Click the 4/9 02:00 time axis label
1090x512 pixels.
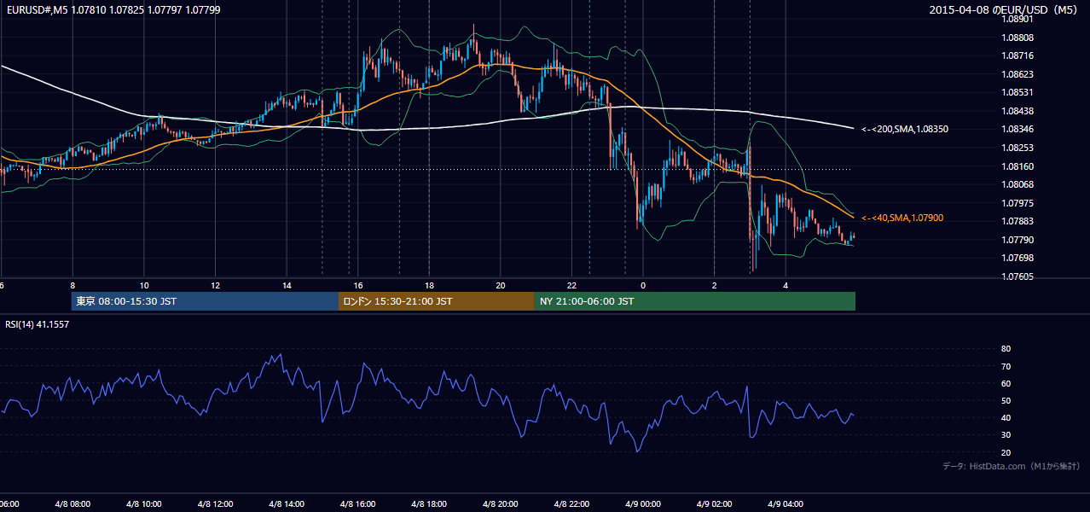pyautogui.click(x=715, y=503)
